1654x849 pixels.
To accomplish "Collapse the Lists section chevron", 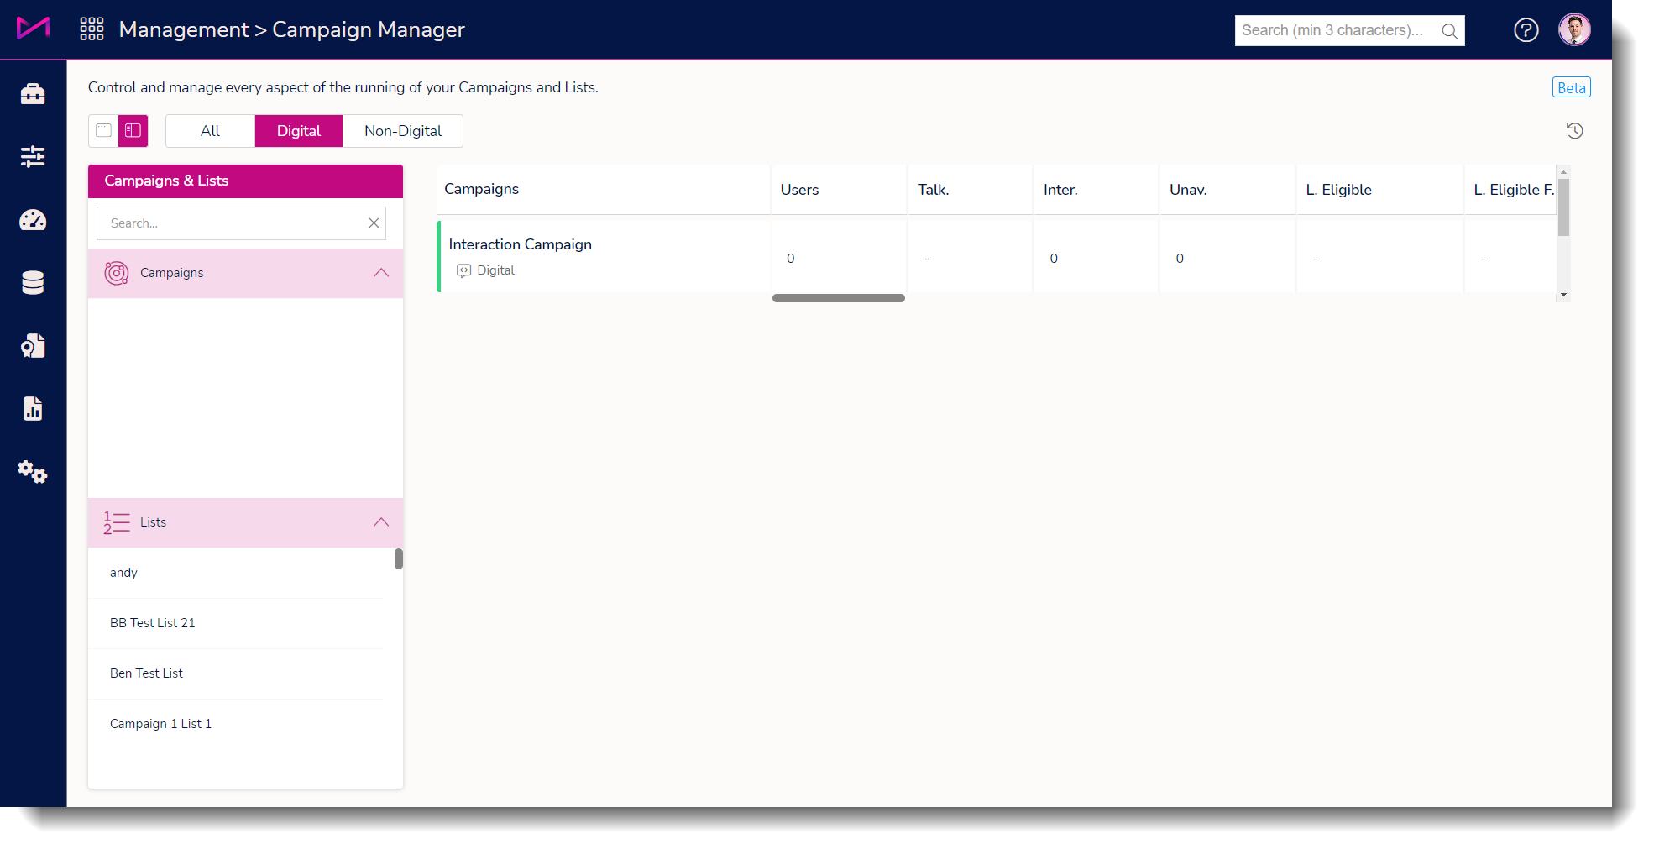I will coord(381,521).
